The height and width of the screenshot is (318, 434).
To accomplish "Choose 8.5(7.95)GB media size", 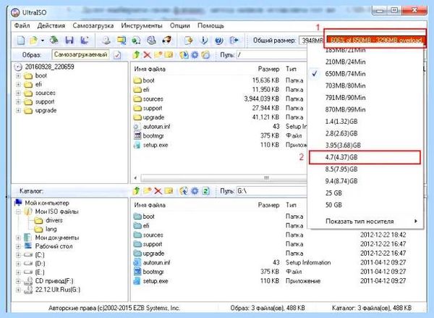I will [365, 169].
